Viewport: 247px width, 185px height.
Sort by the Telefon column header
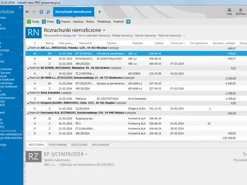point(159,43)
